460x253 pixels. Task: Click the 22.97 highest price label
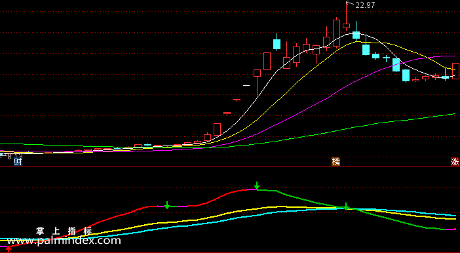pos(365,5)
